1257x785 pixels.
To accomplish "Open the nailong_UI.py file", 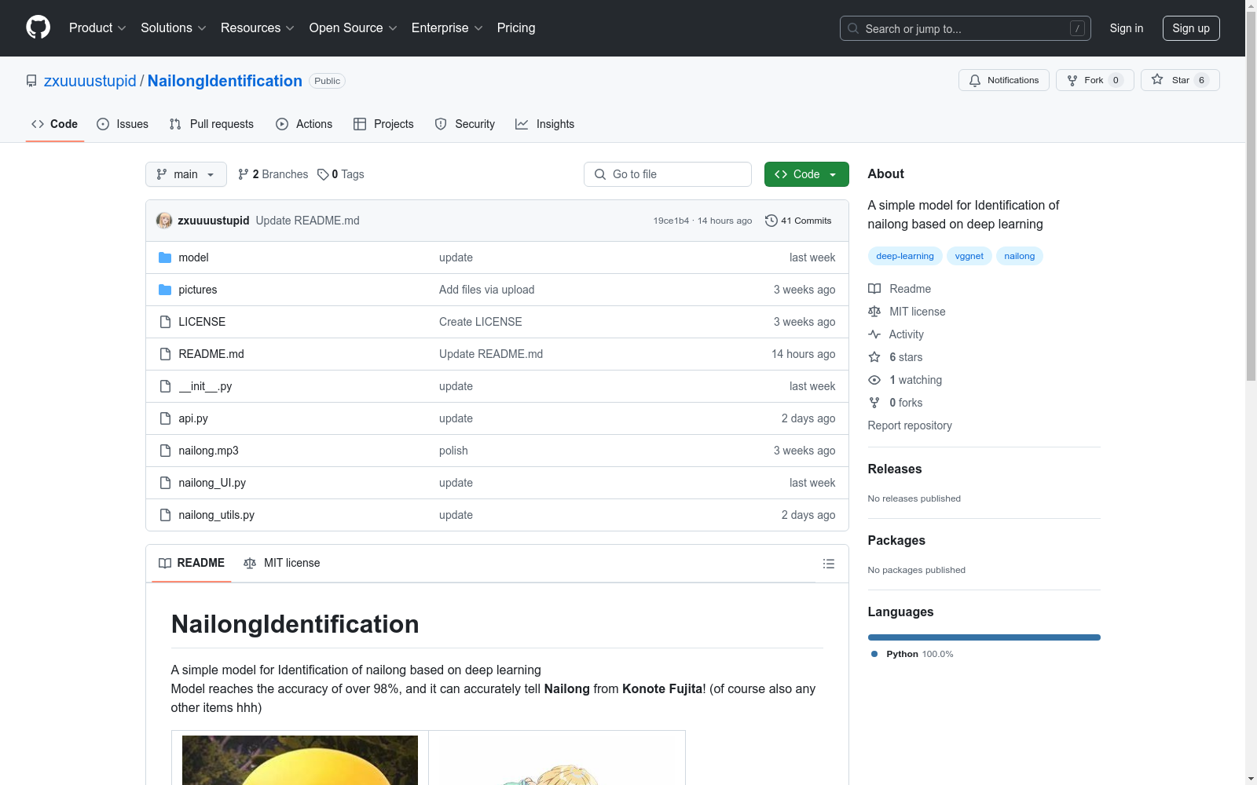I will [x=212, y=483].
